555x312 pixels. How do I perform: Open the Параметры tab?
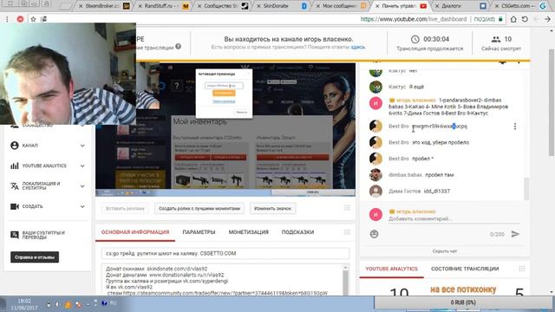(199, 232)
